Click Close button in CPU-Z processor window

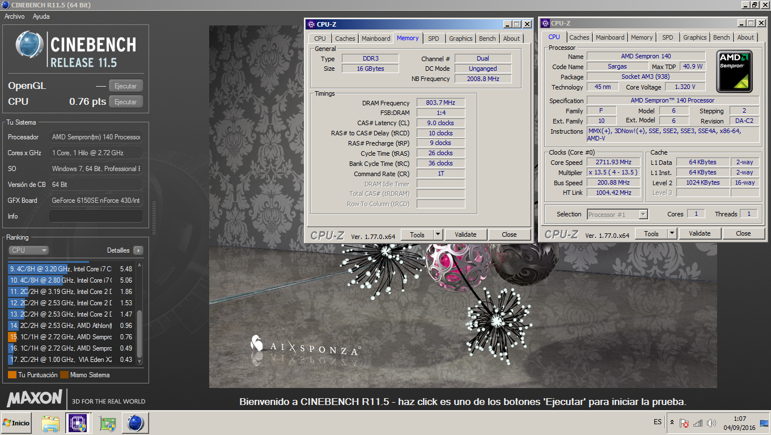coord(743,233)
